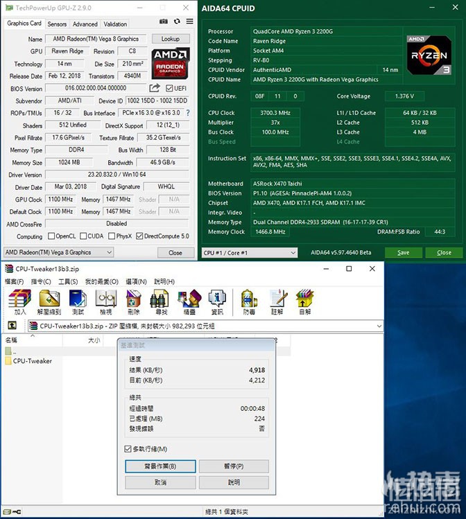Click the WinRAR View icon

(106, 301)
